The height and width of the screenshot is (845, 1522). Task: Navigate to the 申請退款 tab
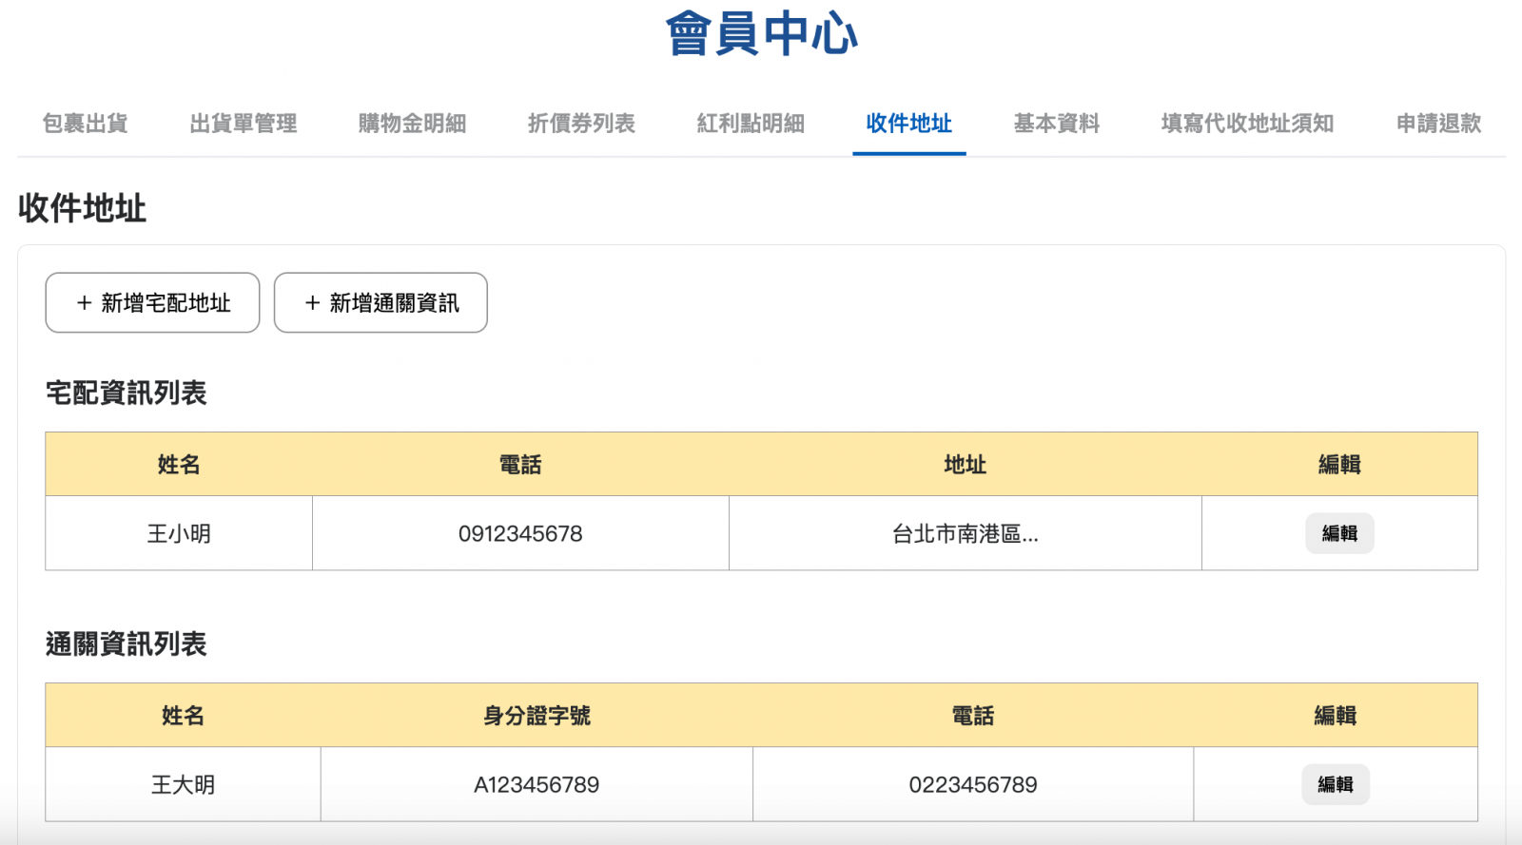(1438, 124)
